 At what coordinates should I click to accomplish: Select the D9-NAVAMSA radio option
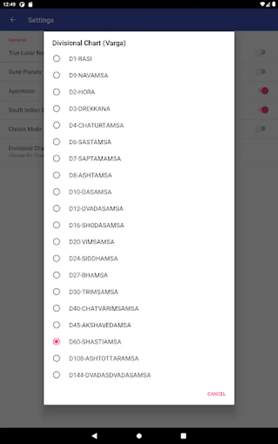coord(139,75)
